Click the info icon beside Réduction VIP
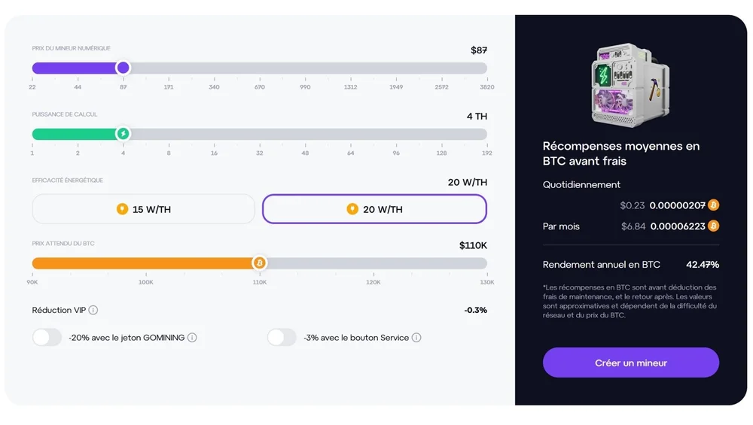The height and width of the screenshot is (425, 753). pos(93,310)
